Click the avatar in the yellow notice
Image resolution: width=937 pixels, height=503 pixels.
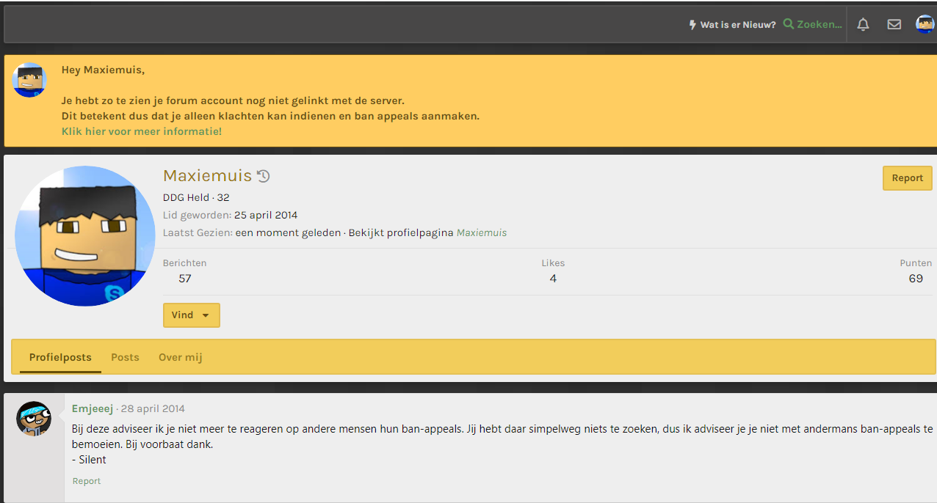[x=29, y=80]
